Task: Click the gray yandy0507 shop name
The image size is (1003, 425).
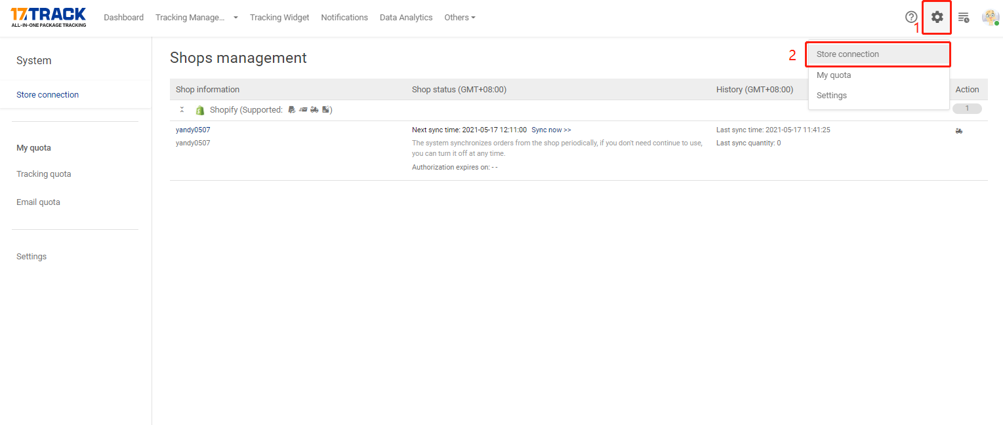Action: (193, 143)
